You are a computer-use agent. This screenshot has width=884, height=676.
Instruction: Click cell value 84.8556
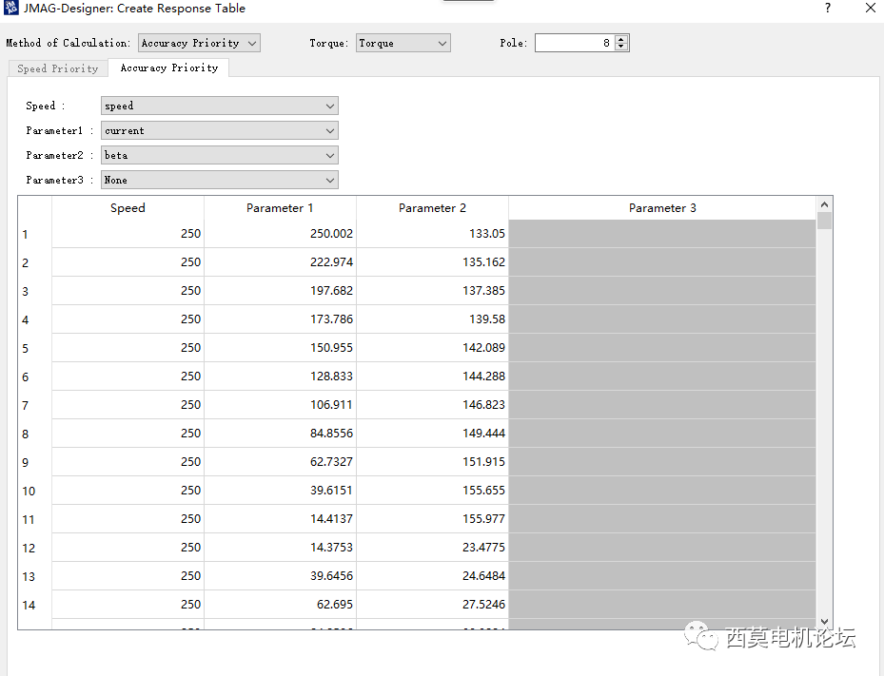[280, 434]
